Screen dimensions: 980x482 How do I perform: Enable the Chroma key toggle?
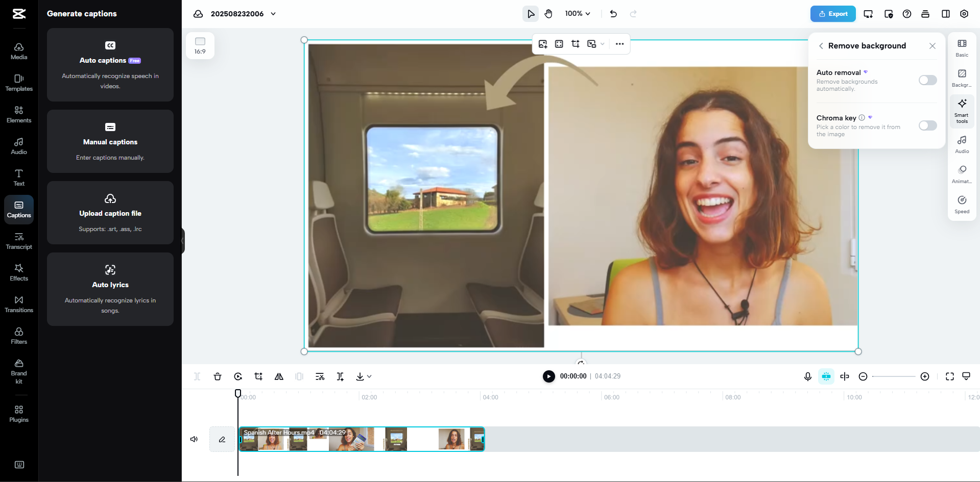pyautogui.click(x=927, y=125)
